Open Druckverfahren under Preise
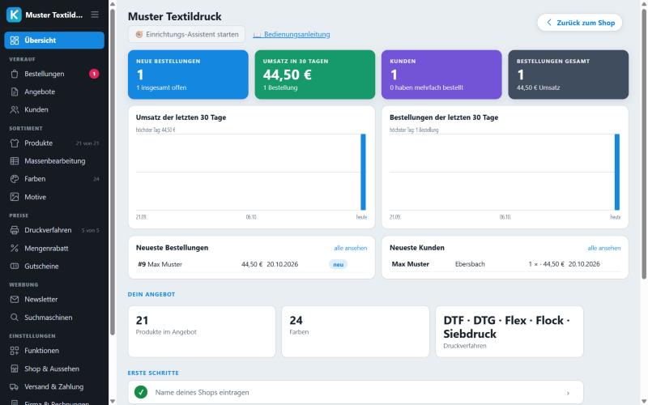Viewport: 648px width, 405px height. point(54,230)
